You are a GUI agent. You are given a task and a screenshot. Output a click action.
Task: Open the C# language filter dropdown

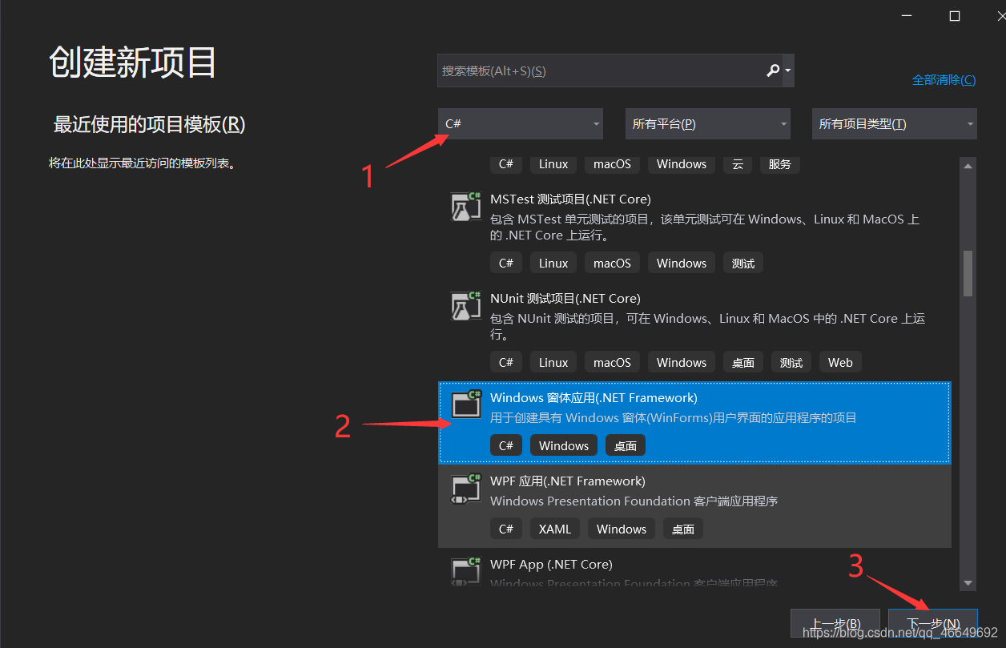point(521,124)
